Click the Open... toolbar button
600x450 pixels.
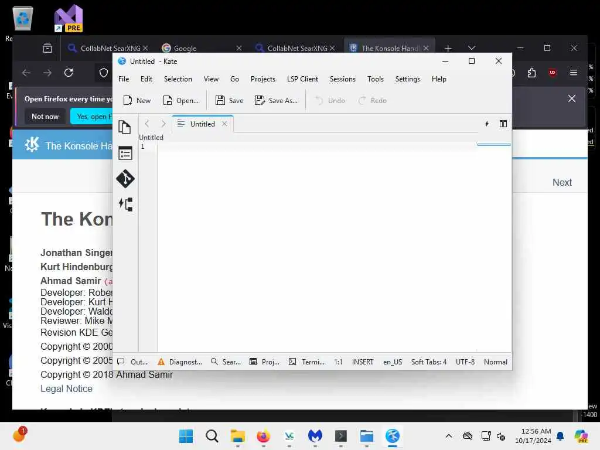coord(181,101)
